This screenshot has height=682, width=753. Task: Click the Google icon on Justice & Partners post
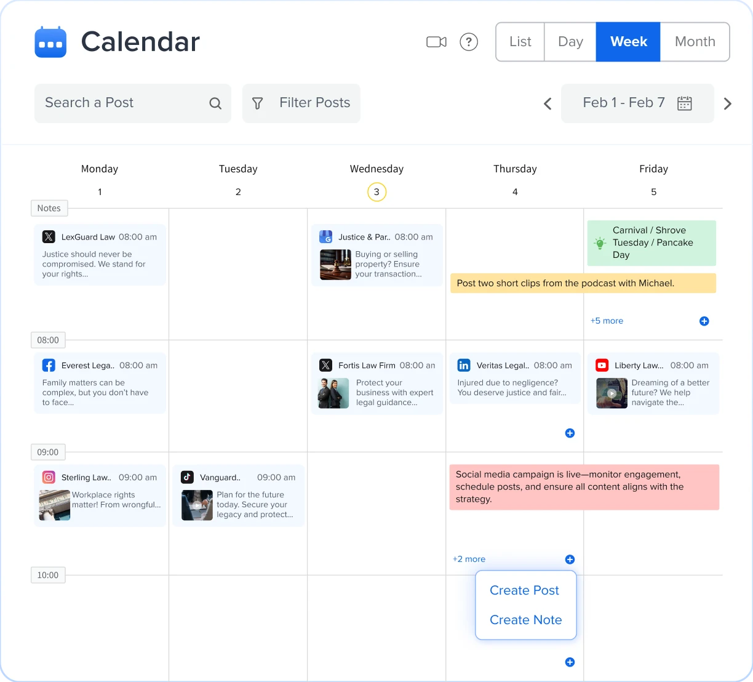pyautogui.click(x=326, y=236)
